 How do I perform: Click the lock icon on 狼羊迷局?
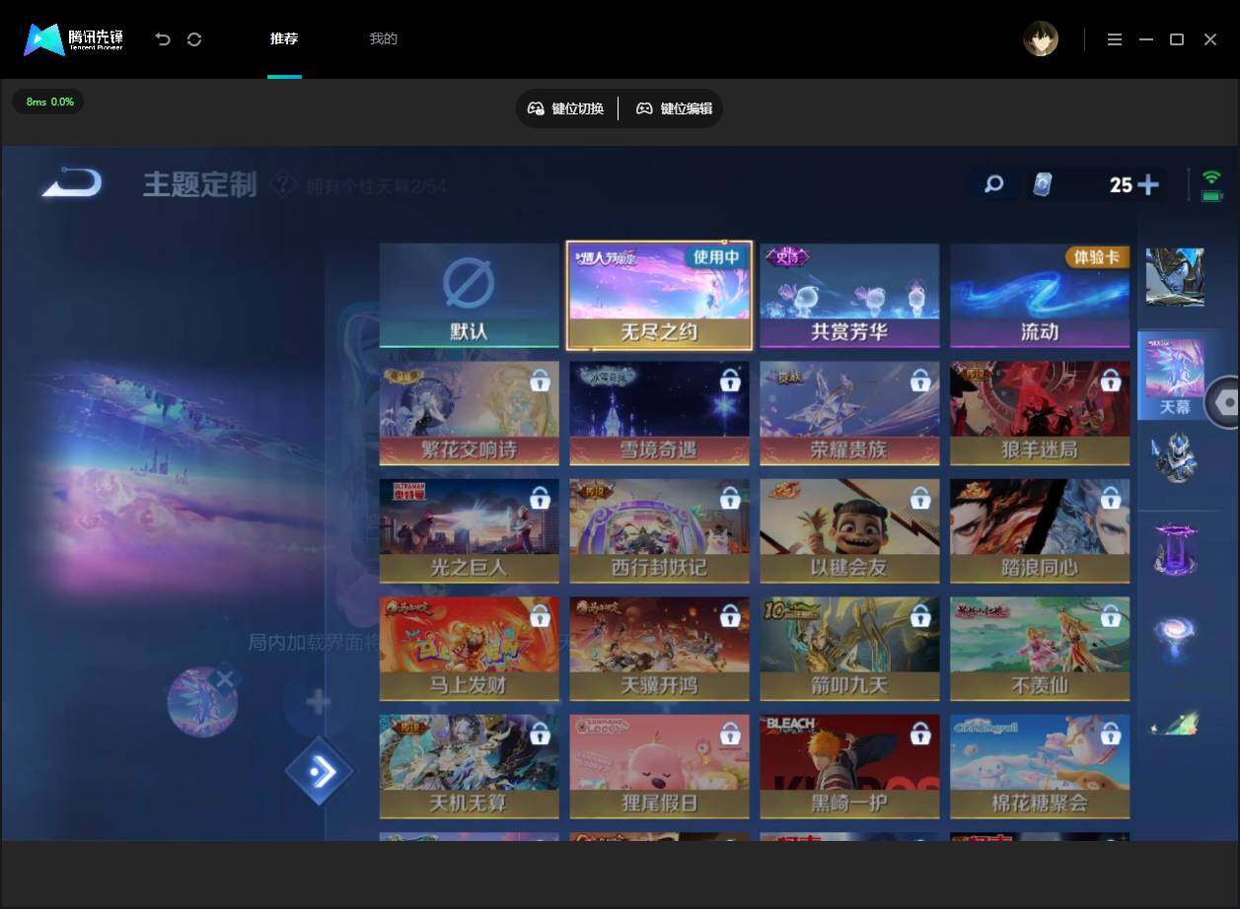click(1111, 381)
